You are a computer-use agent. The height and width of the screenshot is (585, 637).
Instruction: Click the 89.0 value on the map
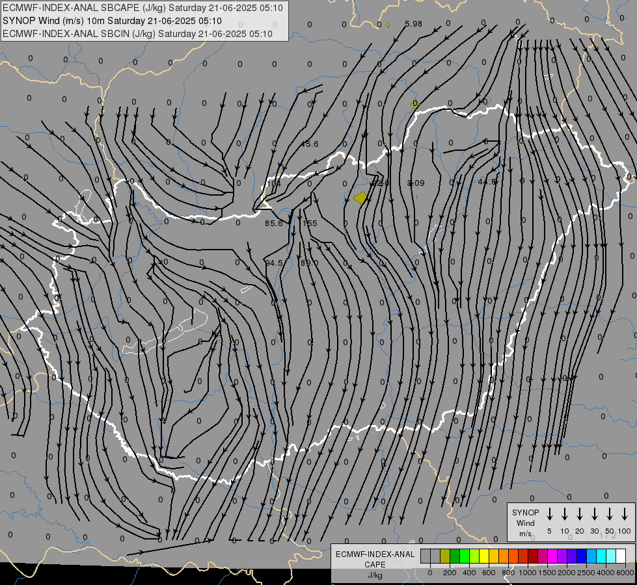pos(310,263)
